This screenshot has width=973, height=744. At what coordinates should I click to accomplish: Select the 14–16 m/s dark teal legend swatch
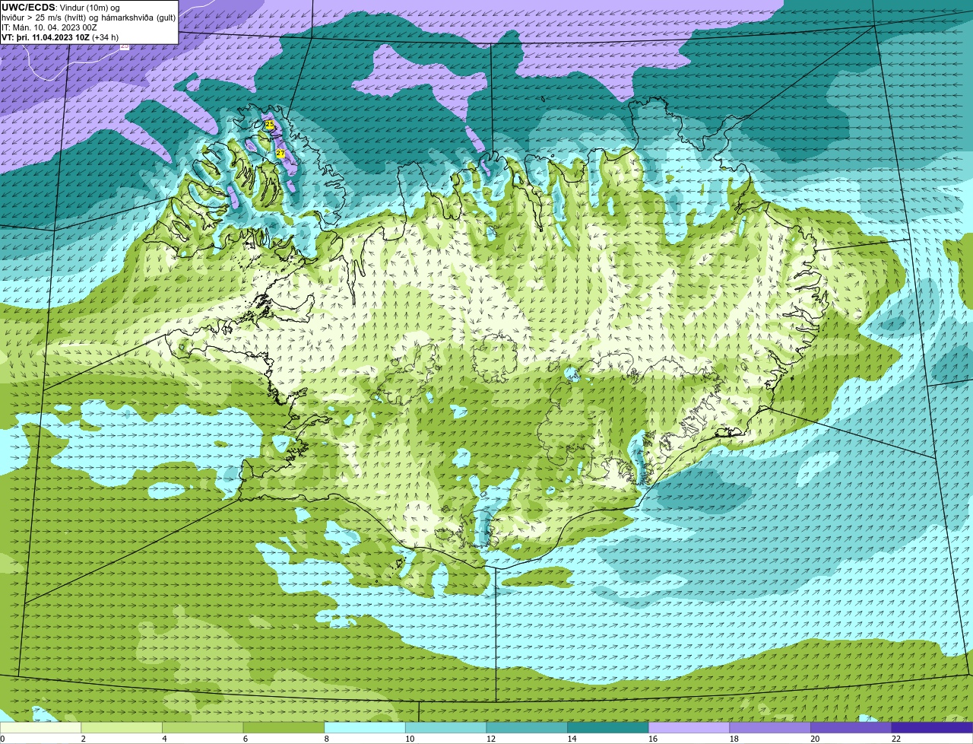click(x=608, y=728)
